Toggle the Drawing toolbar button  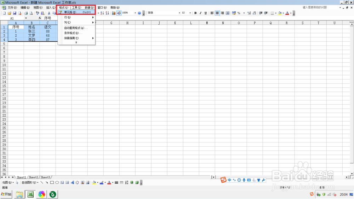pyautogui.click(x=119, y=13)
